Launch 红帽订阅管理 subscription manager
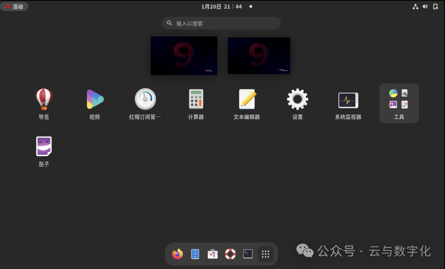 click(145, 99)
